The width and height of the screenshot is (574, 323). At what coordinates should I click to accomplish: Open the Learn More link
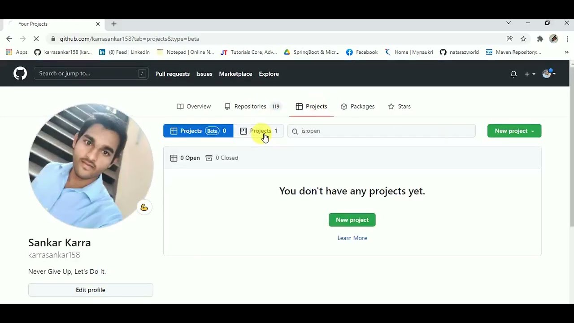352,238
